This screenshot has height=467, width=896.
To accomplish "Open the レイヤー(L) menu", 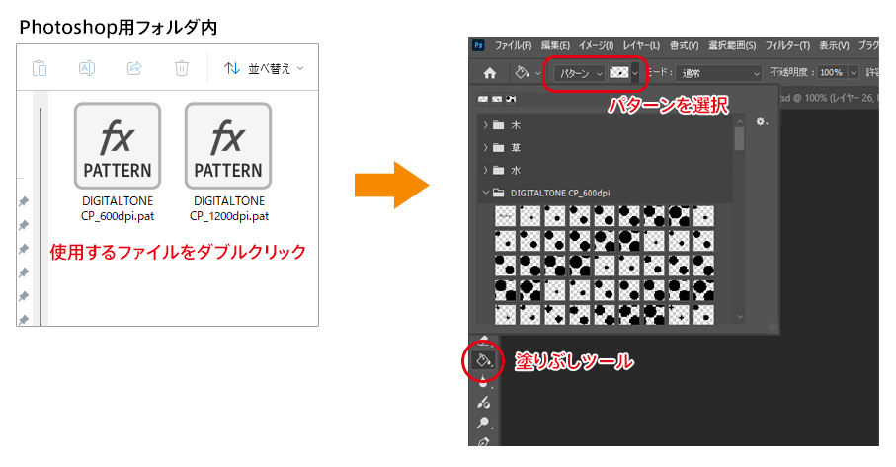I will [x=640, y=45].
